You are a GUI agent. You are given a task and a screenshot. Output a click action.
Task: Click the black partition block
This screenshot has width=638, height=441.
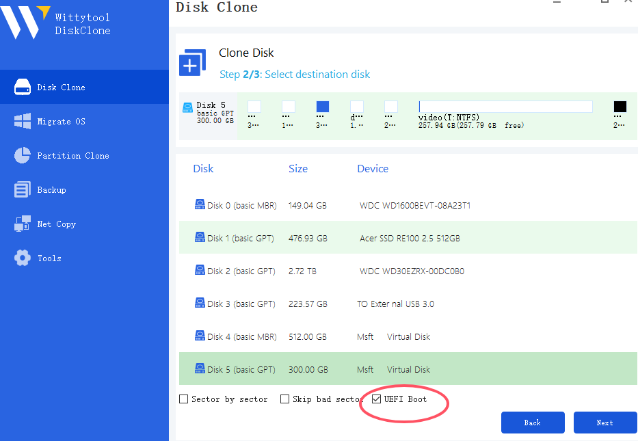(x=620, y=107)
